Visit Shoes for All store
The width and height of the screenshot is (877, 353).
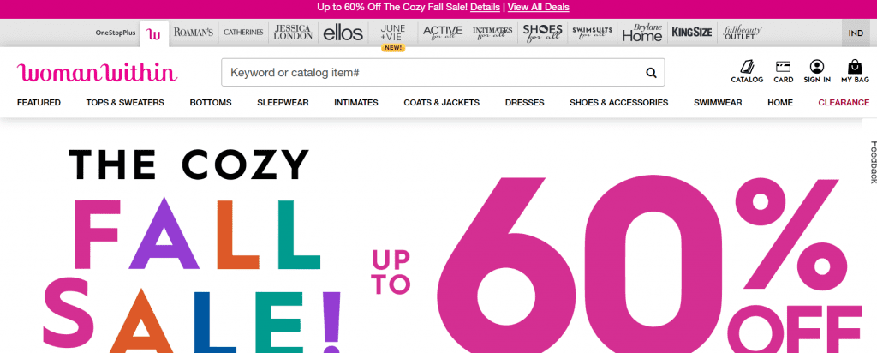pos(542,33)
